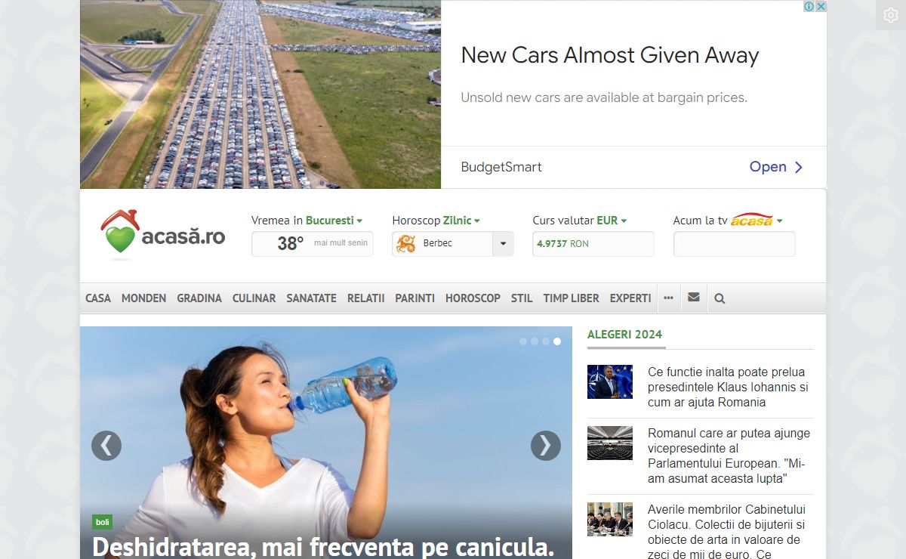Open the settings gear icon
906x559 pixels.
tap(891, 15)
